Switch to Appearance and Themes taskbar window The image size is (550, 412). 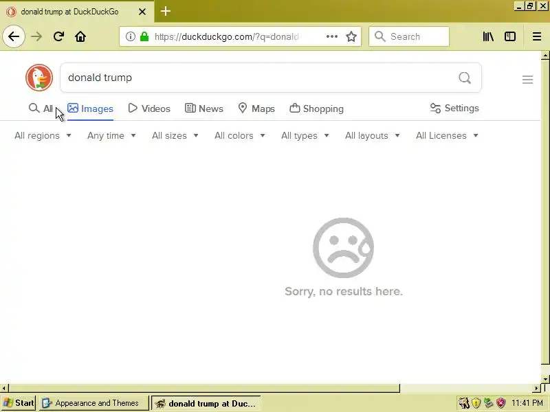[x=94, y=403]
